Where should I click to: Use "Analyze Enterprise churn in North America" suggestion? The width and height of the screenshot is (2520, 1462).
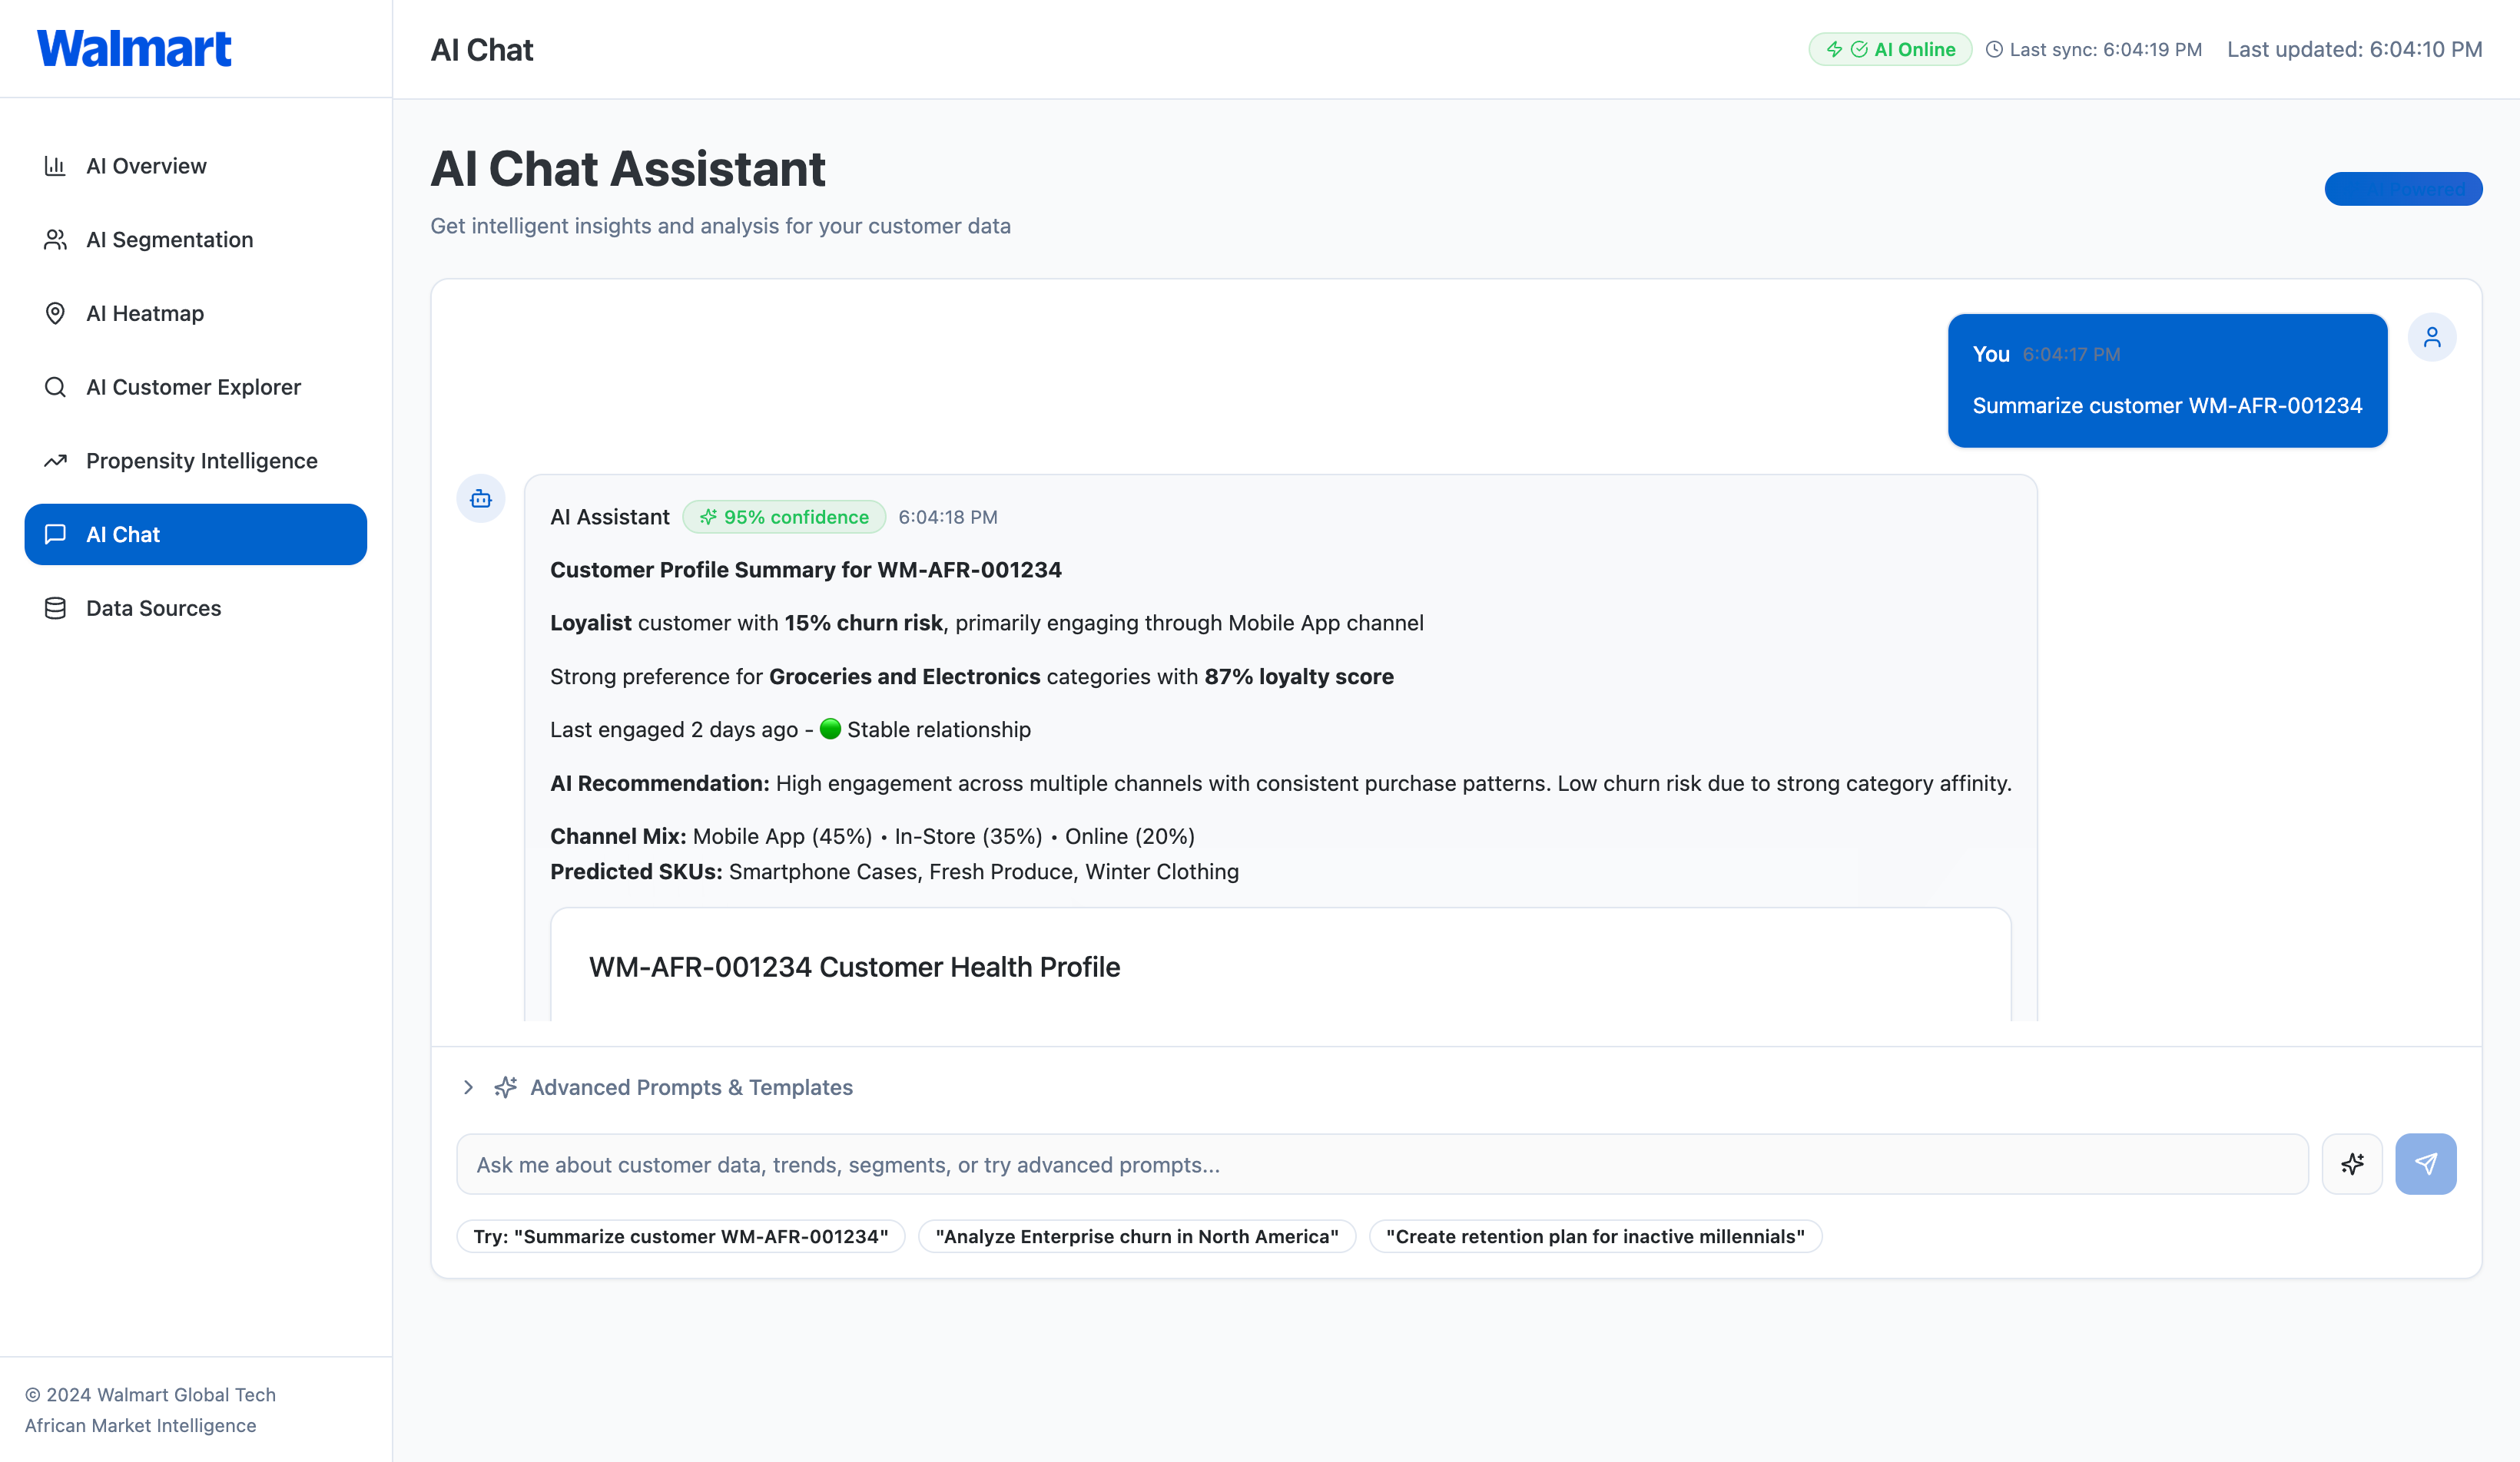click(x=1137, y=1236)
